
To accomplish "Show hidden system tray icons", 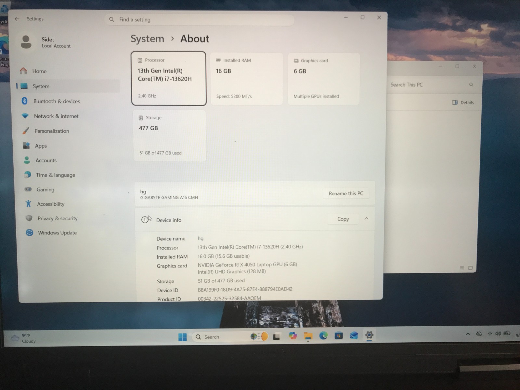I will point(468,334).
